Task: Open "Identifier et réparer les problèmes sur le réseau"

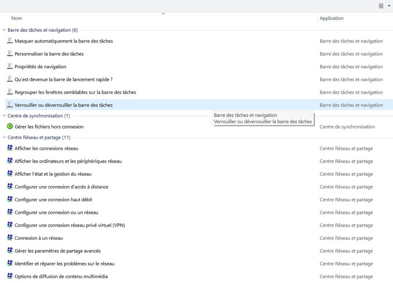Action: pyautogui.click(x=64, y=263)
